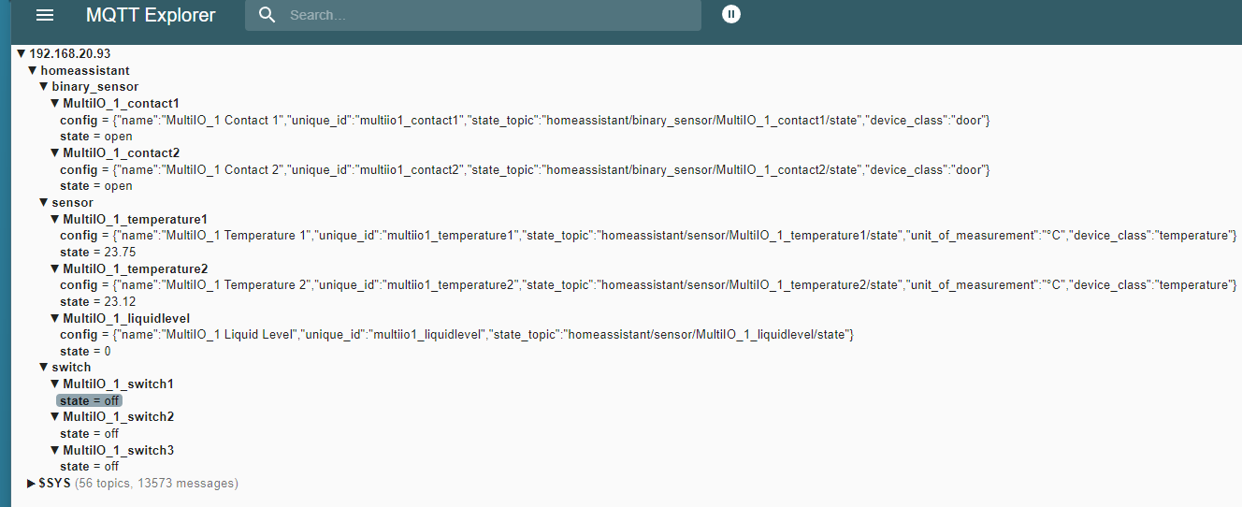The height and width of the screenshot is (507, 1242).
Task: Select config row of MultiIO_1 Contact 2
Action: (525, 169)
